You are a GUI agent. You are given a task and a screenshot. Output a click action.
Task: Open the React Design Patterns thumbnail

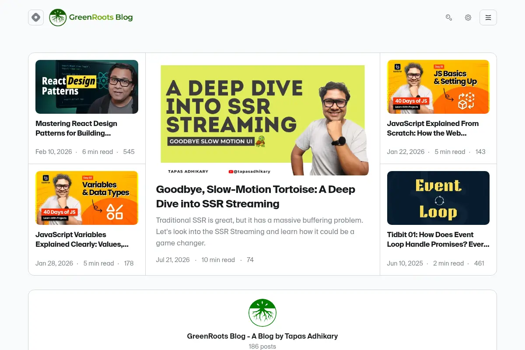click(x=87, y=87)
